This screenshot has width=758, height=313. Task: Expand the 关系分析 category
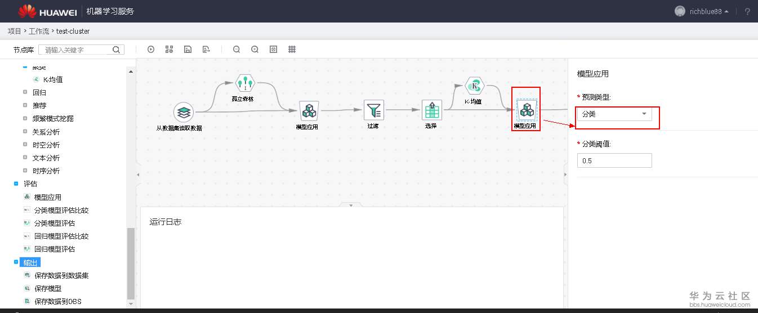coord(25,131)
